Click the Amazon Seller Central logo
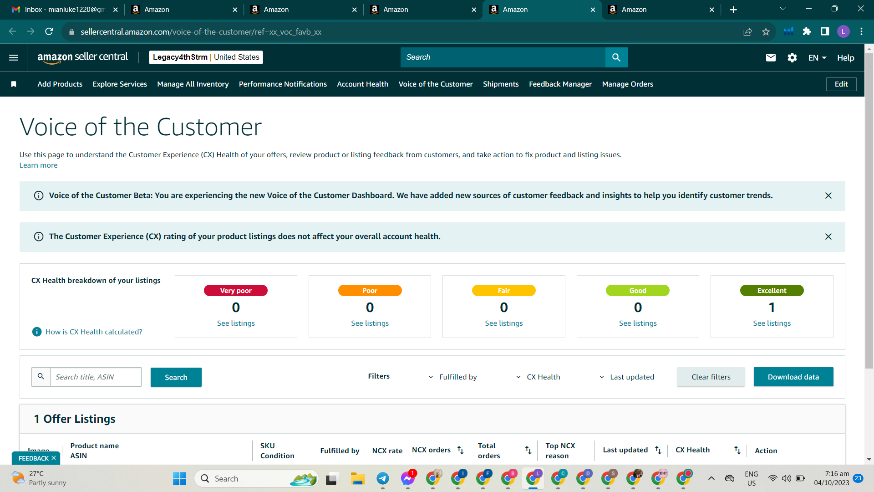 tap(82, 57)
